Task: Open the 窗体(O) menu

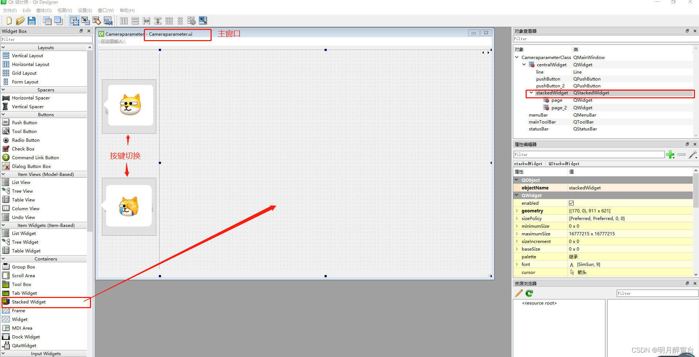Action: (x=44, y=11)
